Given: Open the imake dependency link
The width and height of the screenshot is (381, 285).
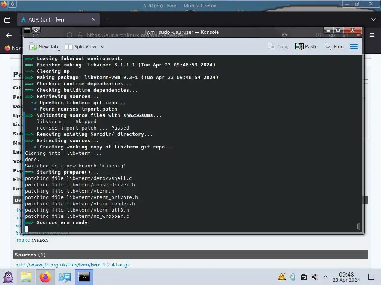Looking at the screenshot, I should (23, 240).
